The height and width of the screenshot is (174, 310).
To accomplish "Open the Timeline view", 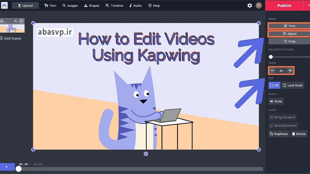I will (x=114, y=6).
